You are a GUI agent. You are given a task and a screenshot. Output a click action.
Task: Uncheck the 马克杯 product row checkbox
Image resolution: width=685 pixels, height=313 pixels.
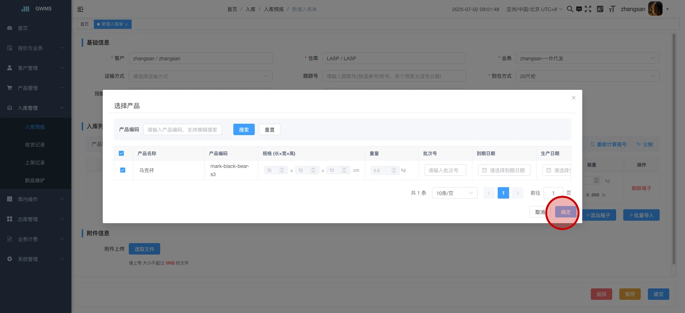pyautogui.click(x=123, y=170)
